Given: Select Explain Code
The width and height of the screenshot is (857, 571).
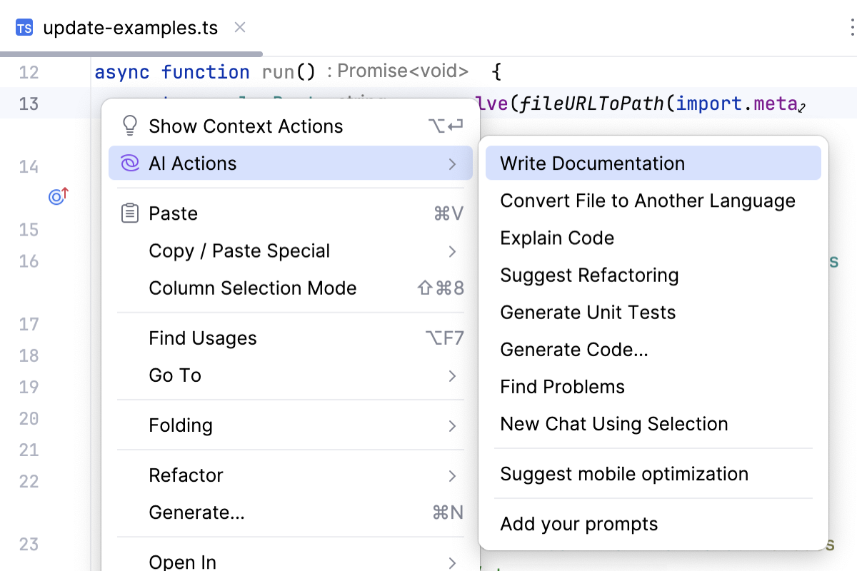Looking at the screenshot, I should point(557,238).
